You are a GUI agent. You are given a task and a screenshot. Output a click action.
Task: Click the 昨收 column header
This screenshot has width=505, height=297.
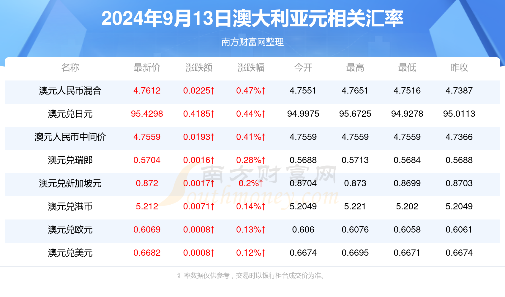click(459, 68)
